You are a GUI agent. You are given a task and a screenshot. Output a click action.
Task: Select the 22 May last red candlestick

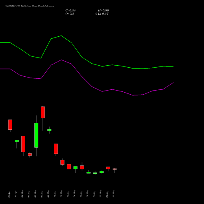[115, 169]
